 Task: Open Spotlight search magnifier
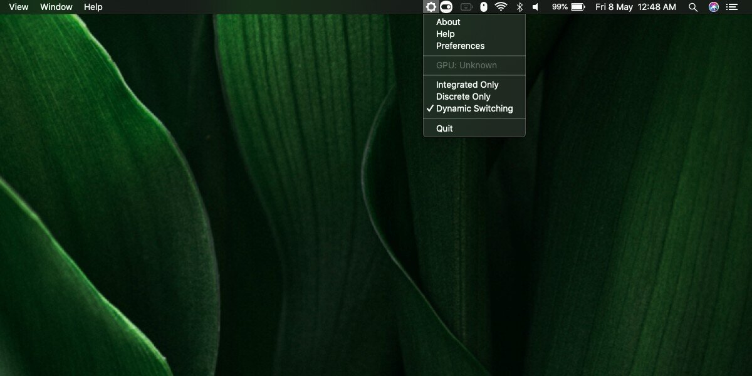[692, 7]
